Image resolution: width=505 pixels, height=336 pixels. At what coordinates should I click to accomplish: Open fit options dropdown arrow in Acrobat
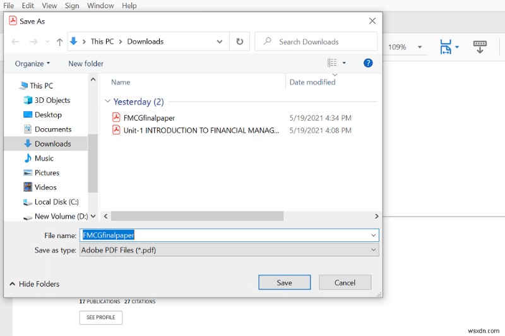tap(457, 47)
